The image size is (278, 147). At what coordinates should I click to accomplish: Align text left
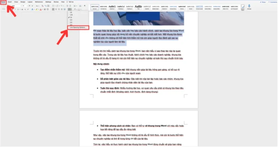53,9
